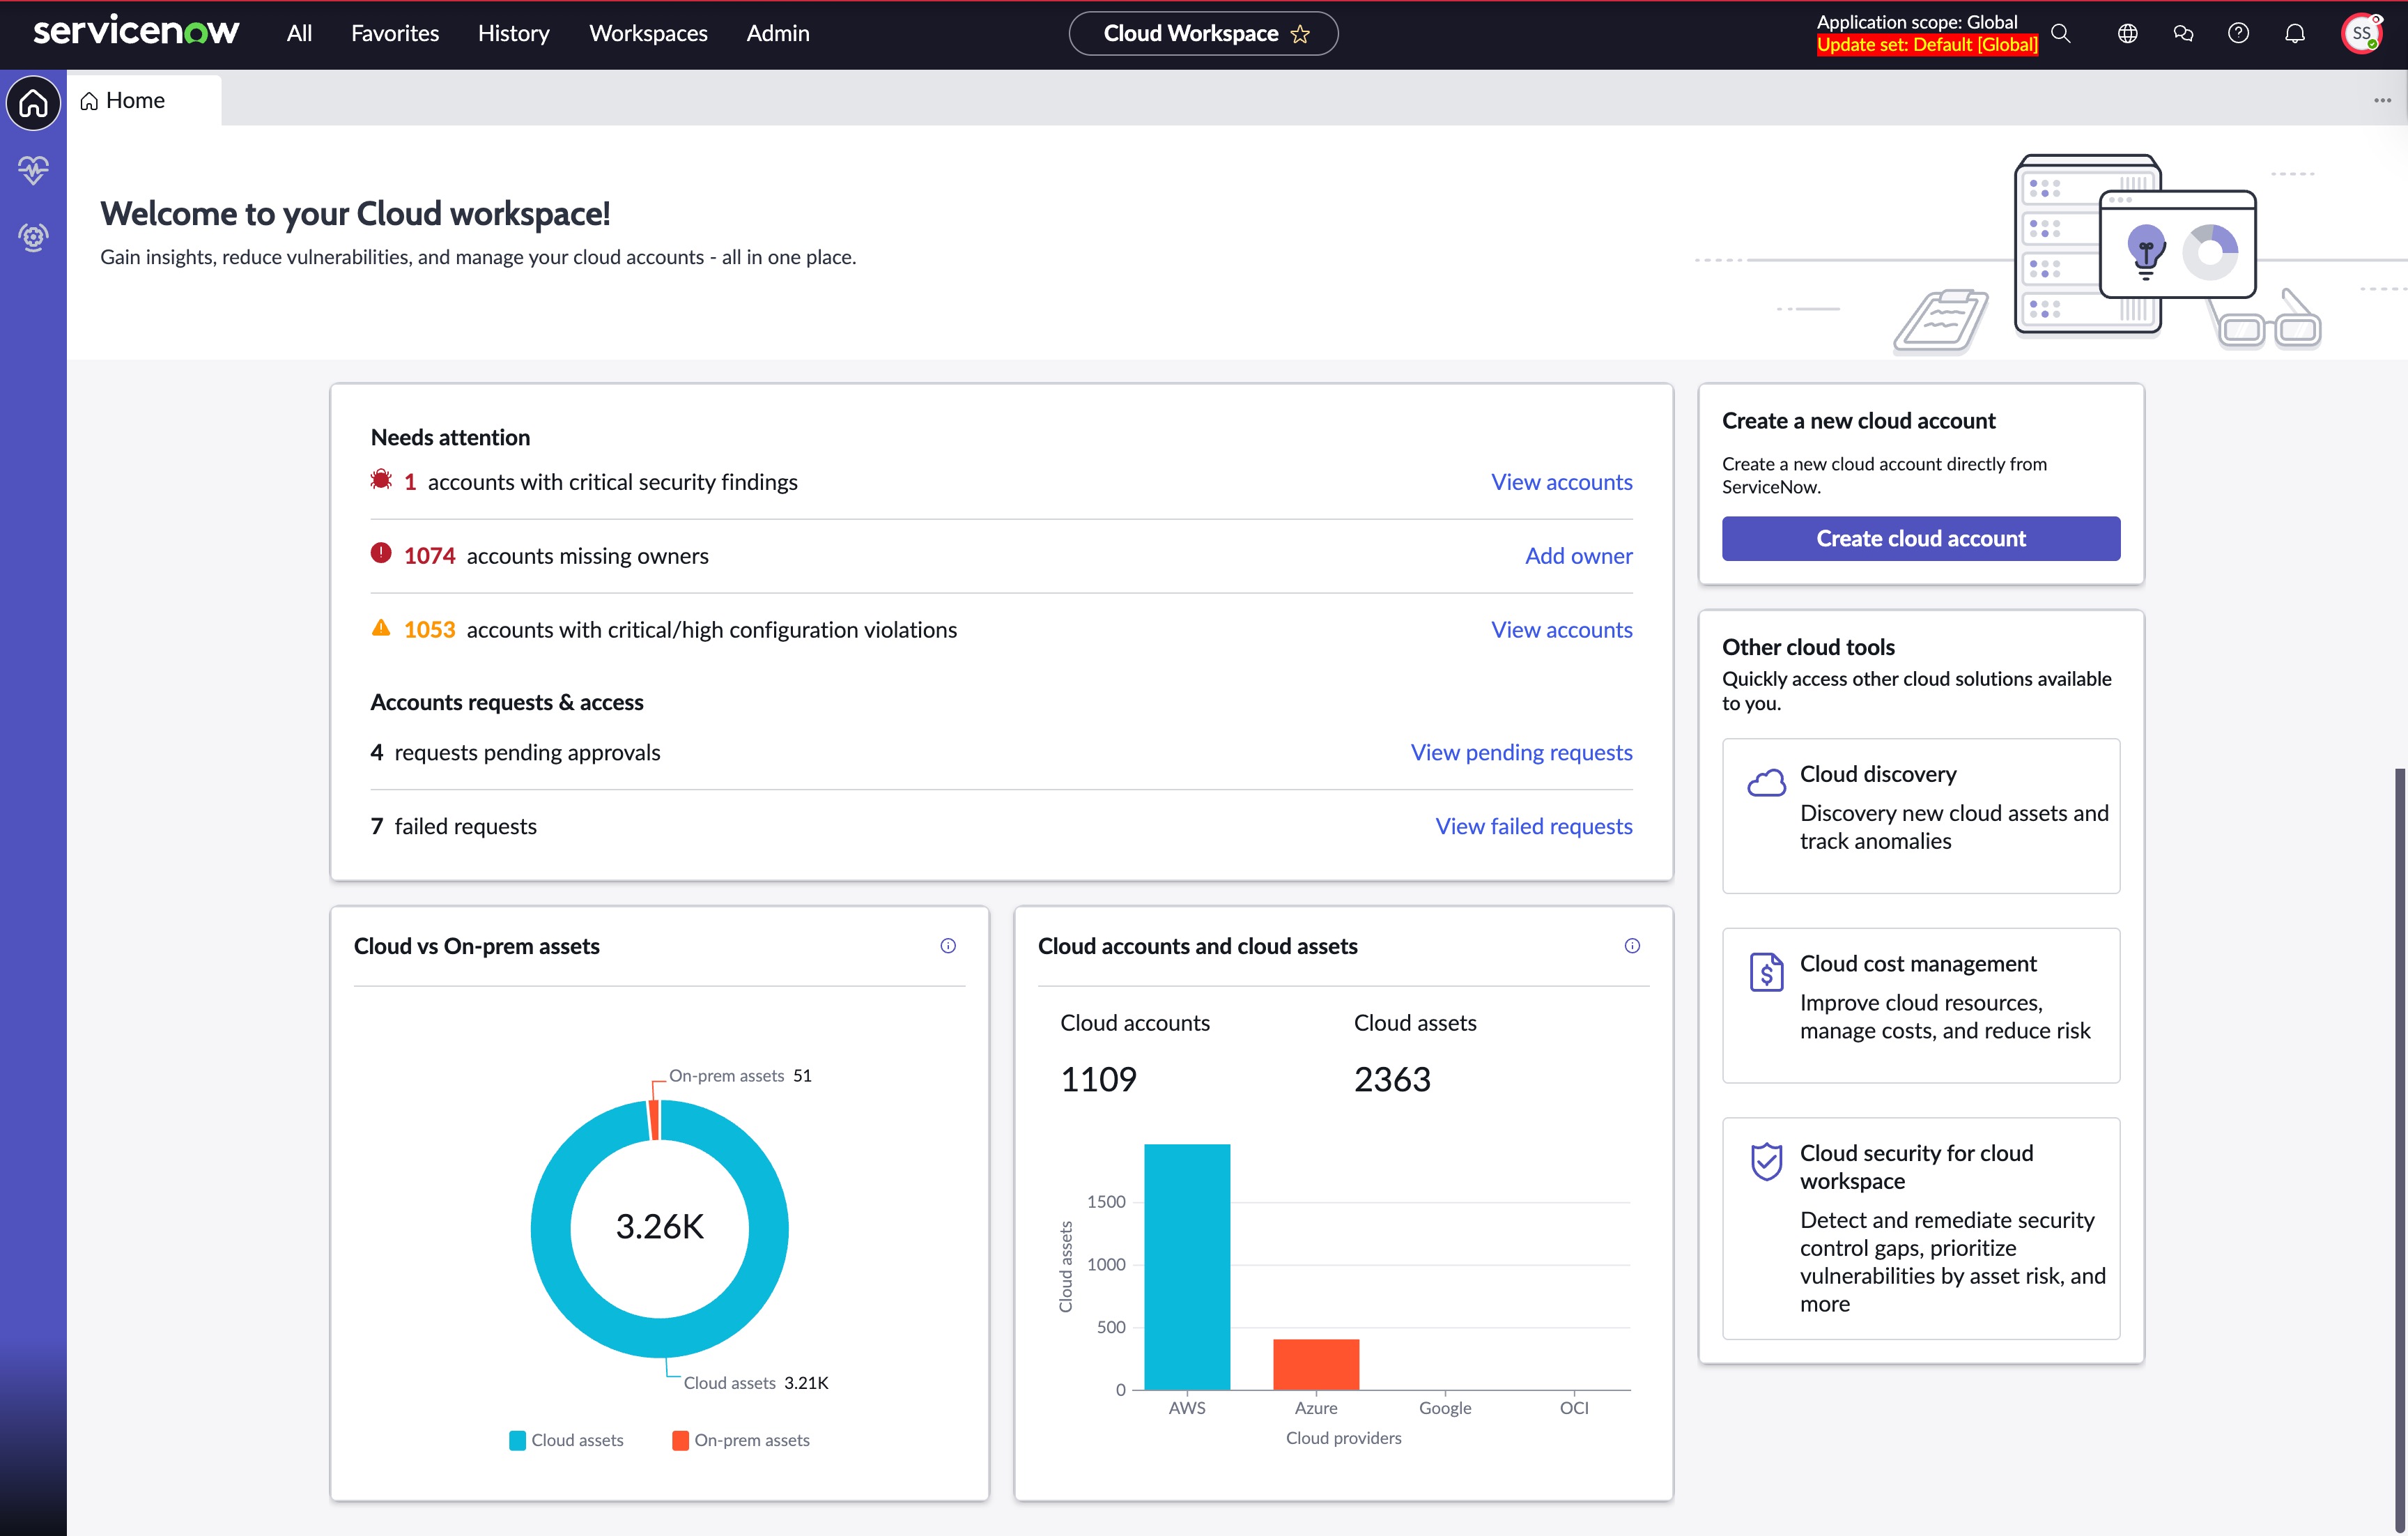Click the AWS bar in the chart
The width and height of the screenshot is (2408, 1536).
[x=1187, y=1266]
